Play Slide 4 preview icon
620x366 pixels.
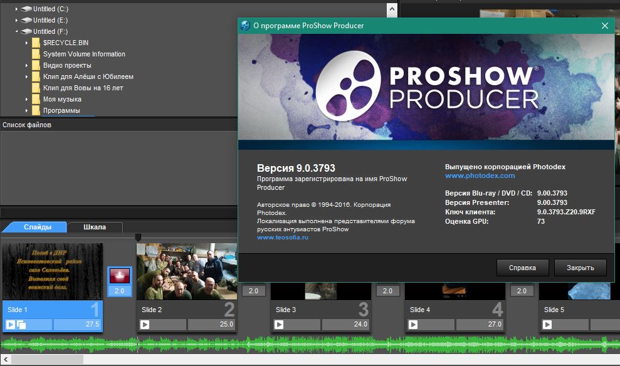coord(413,325)
